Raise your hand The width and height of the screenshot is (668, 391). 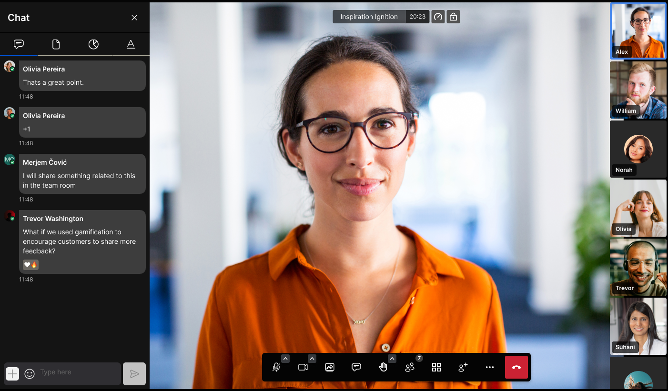pyautogui.click(x=383, y=367)
